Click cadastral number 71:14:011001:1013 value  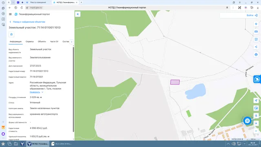39,71
